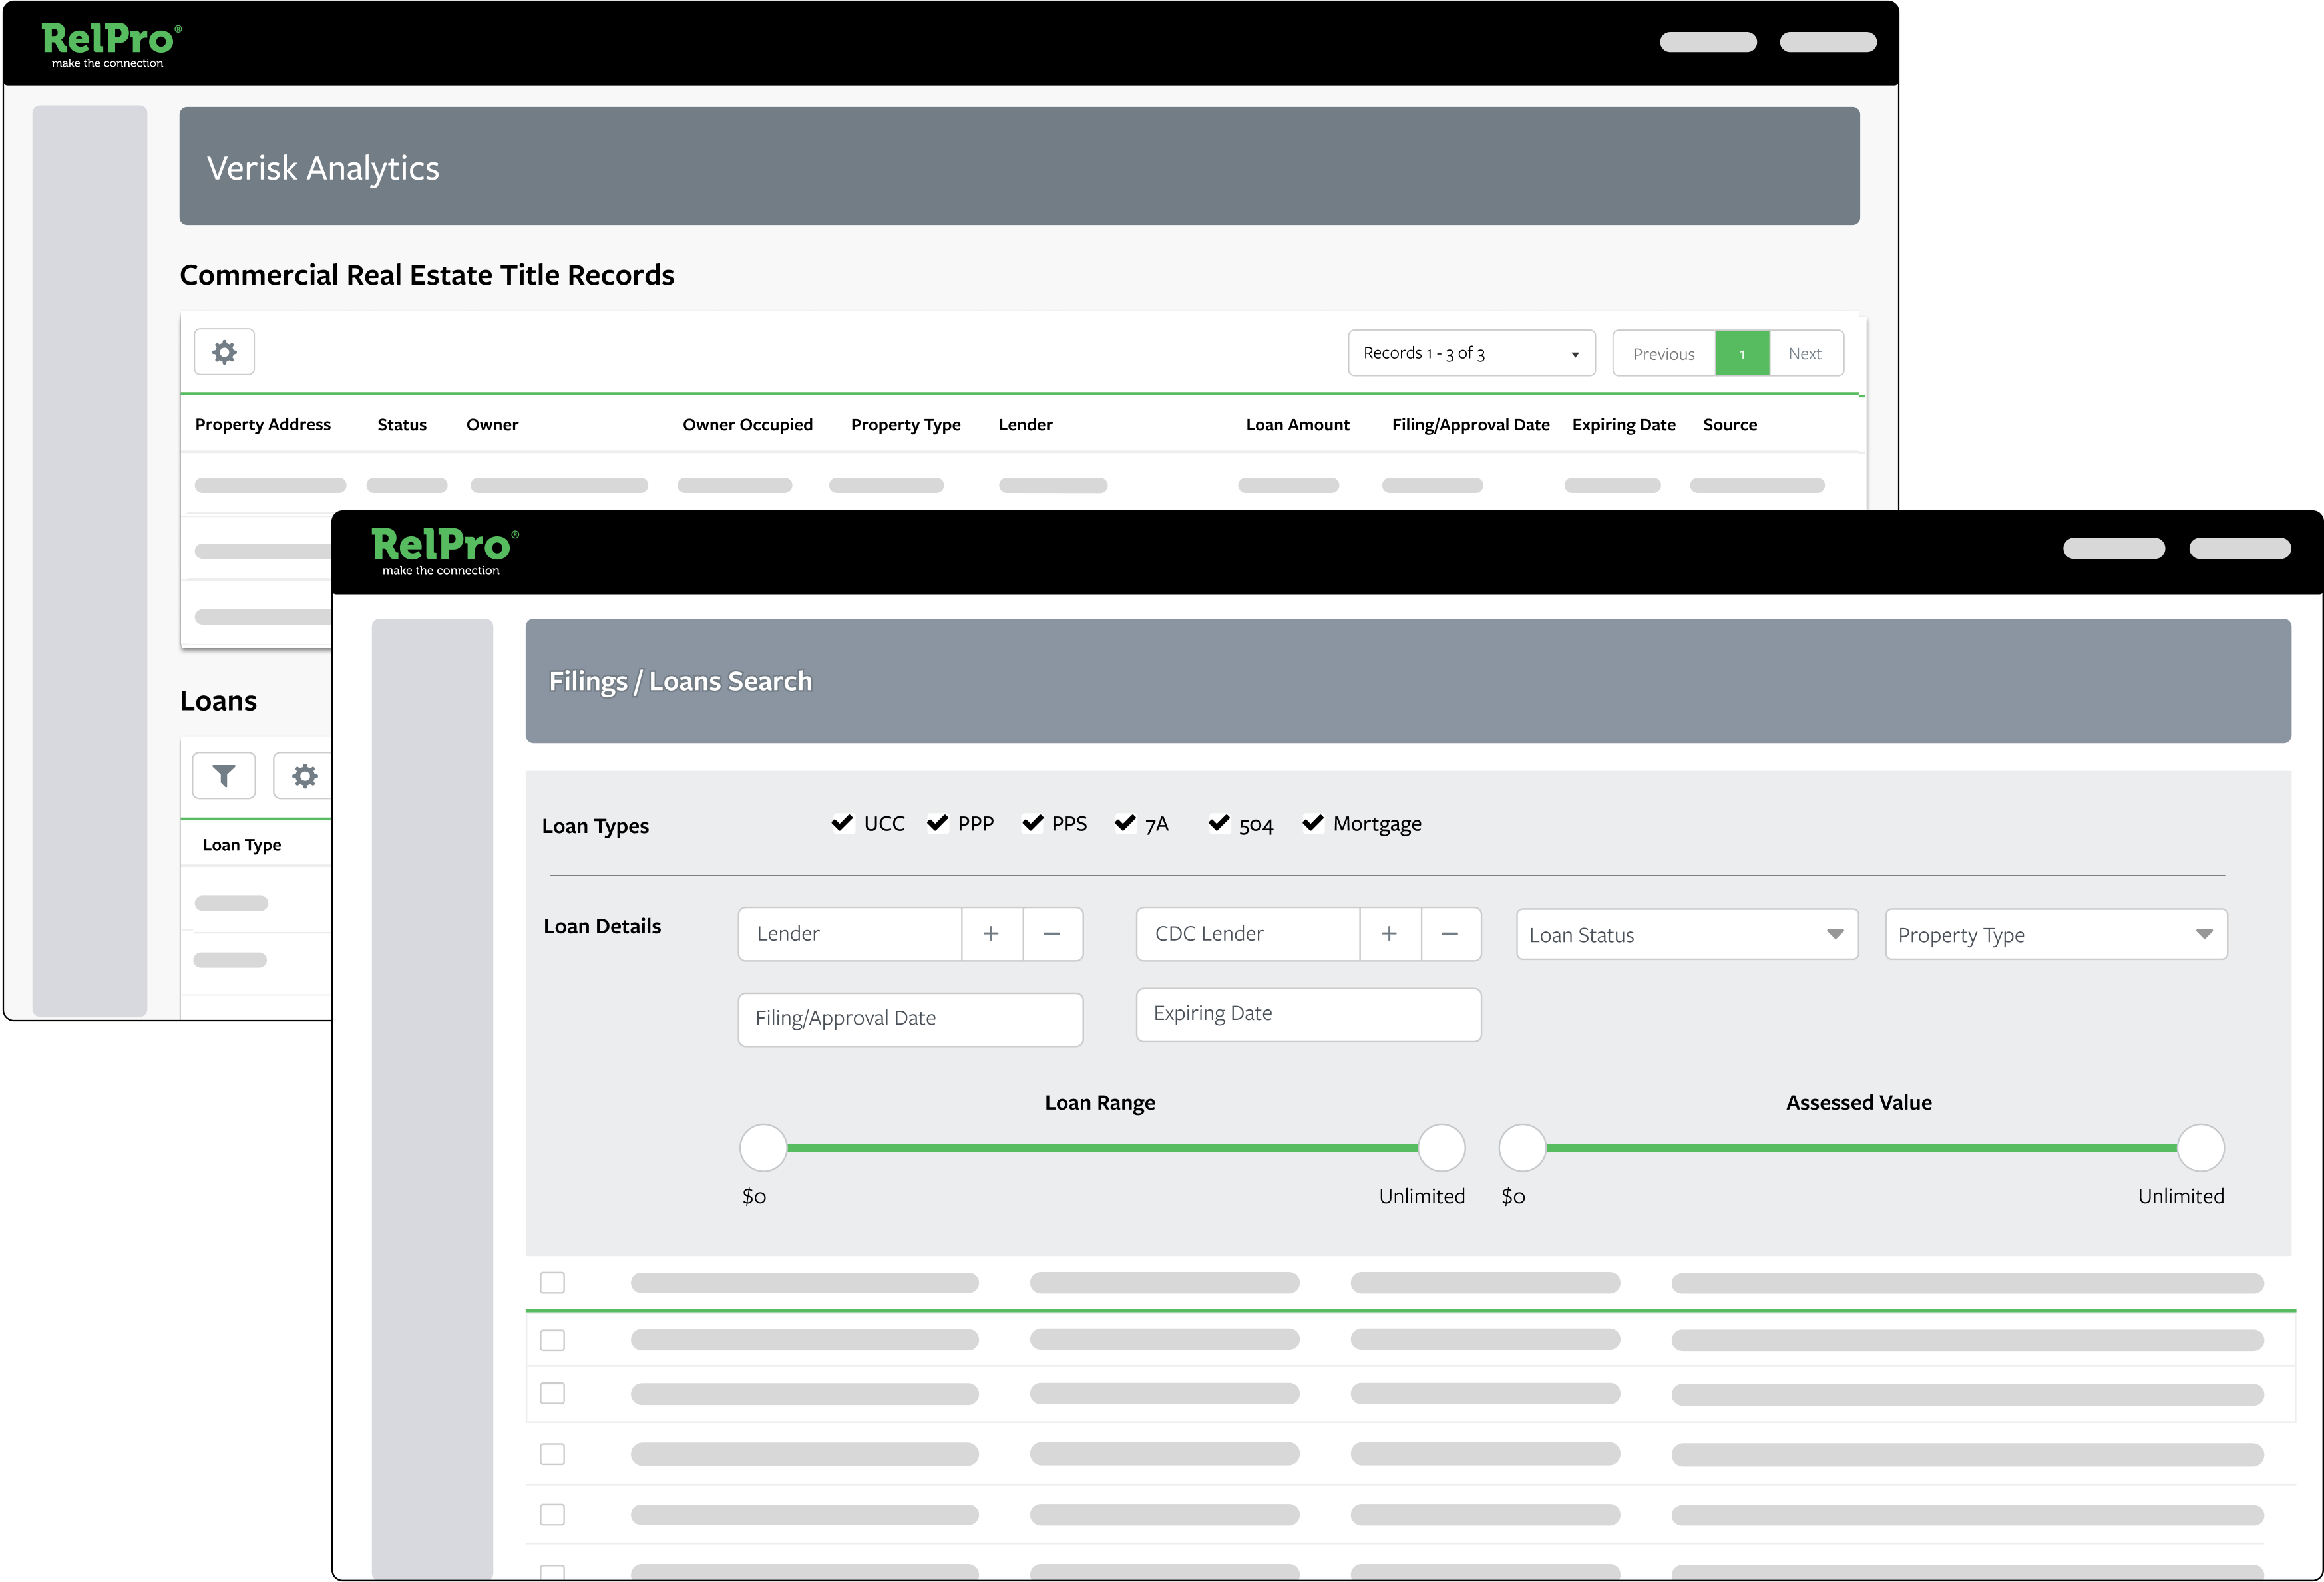Click the Verisk Analytics banner title
The height and width of the screenshot is (1582, 2324).
[x=323, y=168]
